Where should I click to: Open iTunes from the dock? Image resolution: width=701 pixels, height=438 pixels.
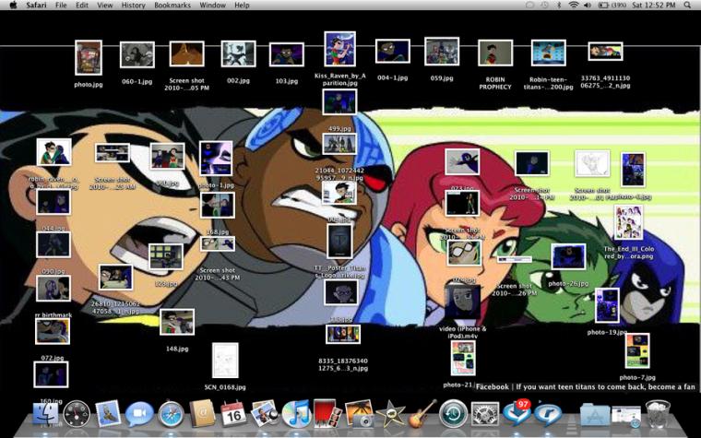tap(296, 413)
